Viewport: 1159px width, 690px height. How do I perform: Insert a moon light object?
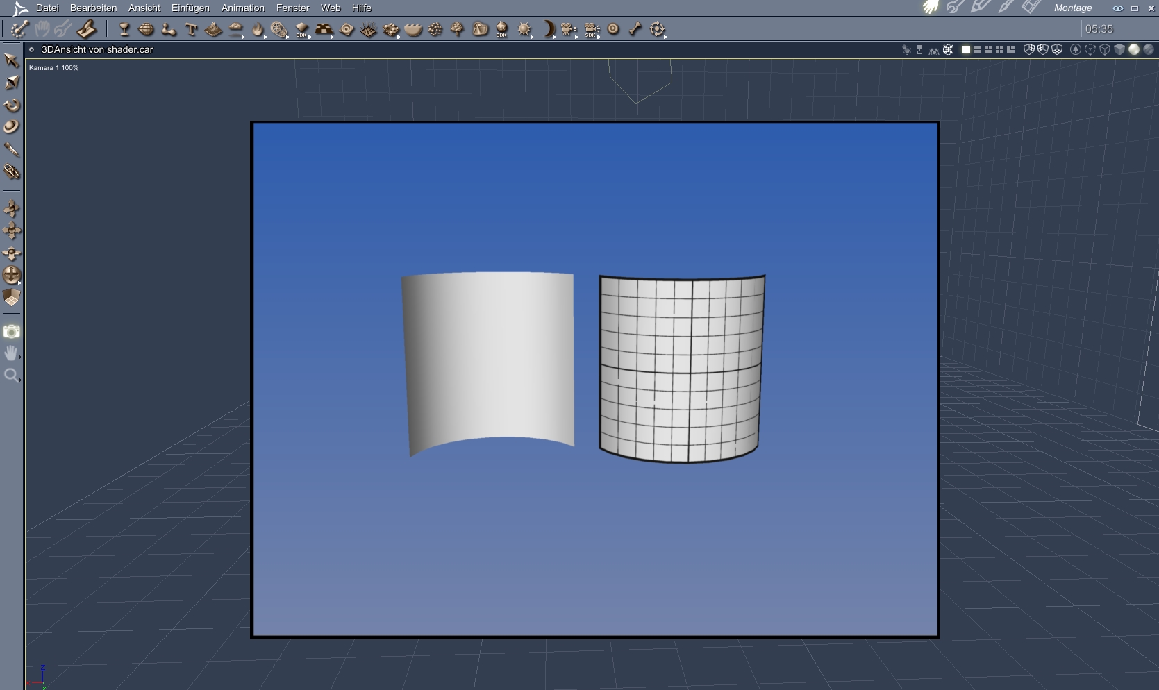549,29
